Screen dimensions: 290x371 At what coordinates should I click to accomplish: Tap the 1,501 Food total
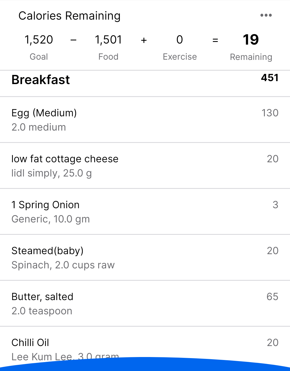[108, 40]
